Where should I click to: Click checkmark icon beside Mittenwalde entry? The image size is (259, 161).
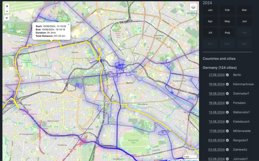click(x=227, y=131)
